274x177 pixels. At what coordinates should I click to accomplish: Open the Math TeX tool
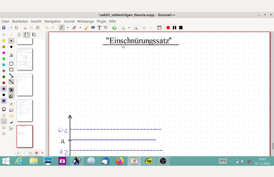(x=105, y=27)
